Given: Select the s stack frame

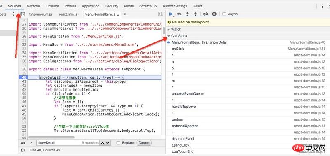Looking at the screenshot, I should coord(248,68).
